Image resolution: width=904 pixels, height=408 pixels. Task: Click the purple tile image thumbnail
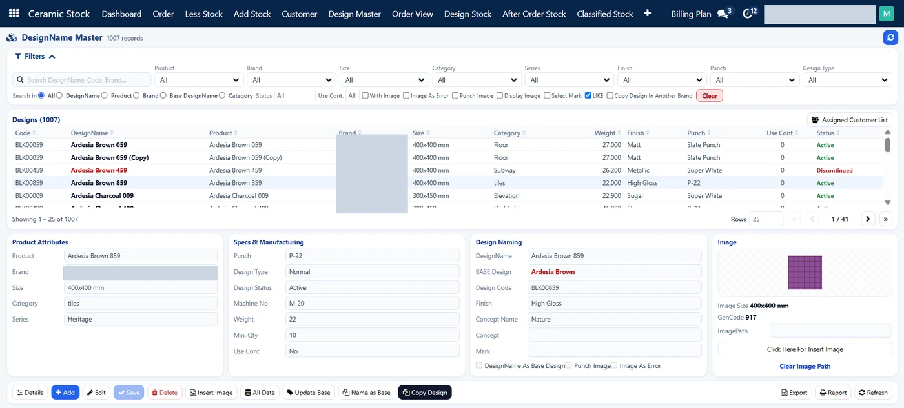(x=805, y=273)
